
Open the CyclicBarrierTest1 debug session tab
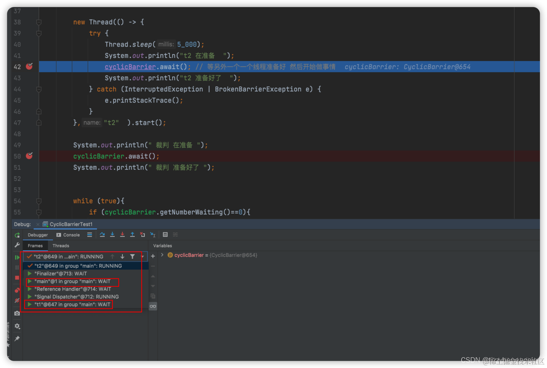(68, 224)
